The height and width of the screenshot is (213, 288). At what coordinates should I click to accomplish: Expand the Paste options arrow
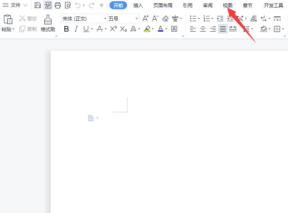click(x=14, y=29)
